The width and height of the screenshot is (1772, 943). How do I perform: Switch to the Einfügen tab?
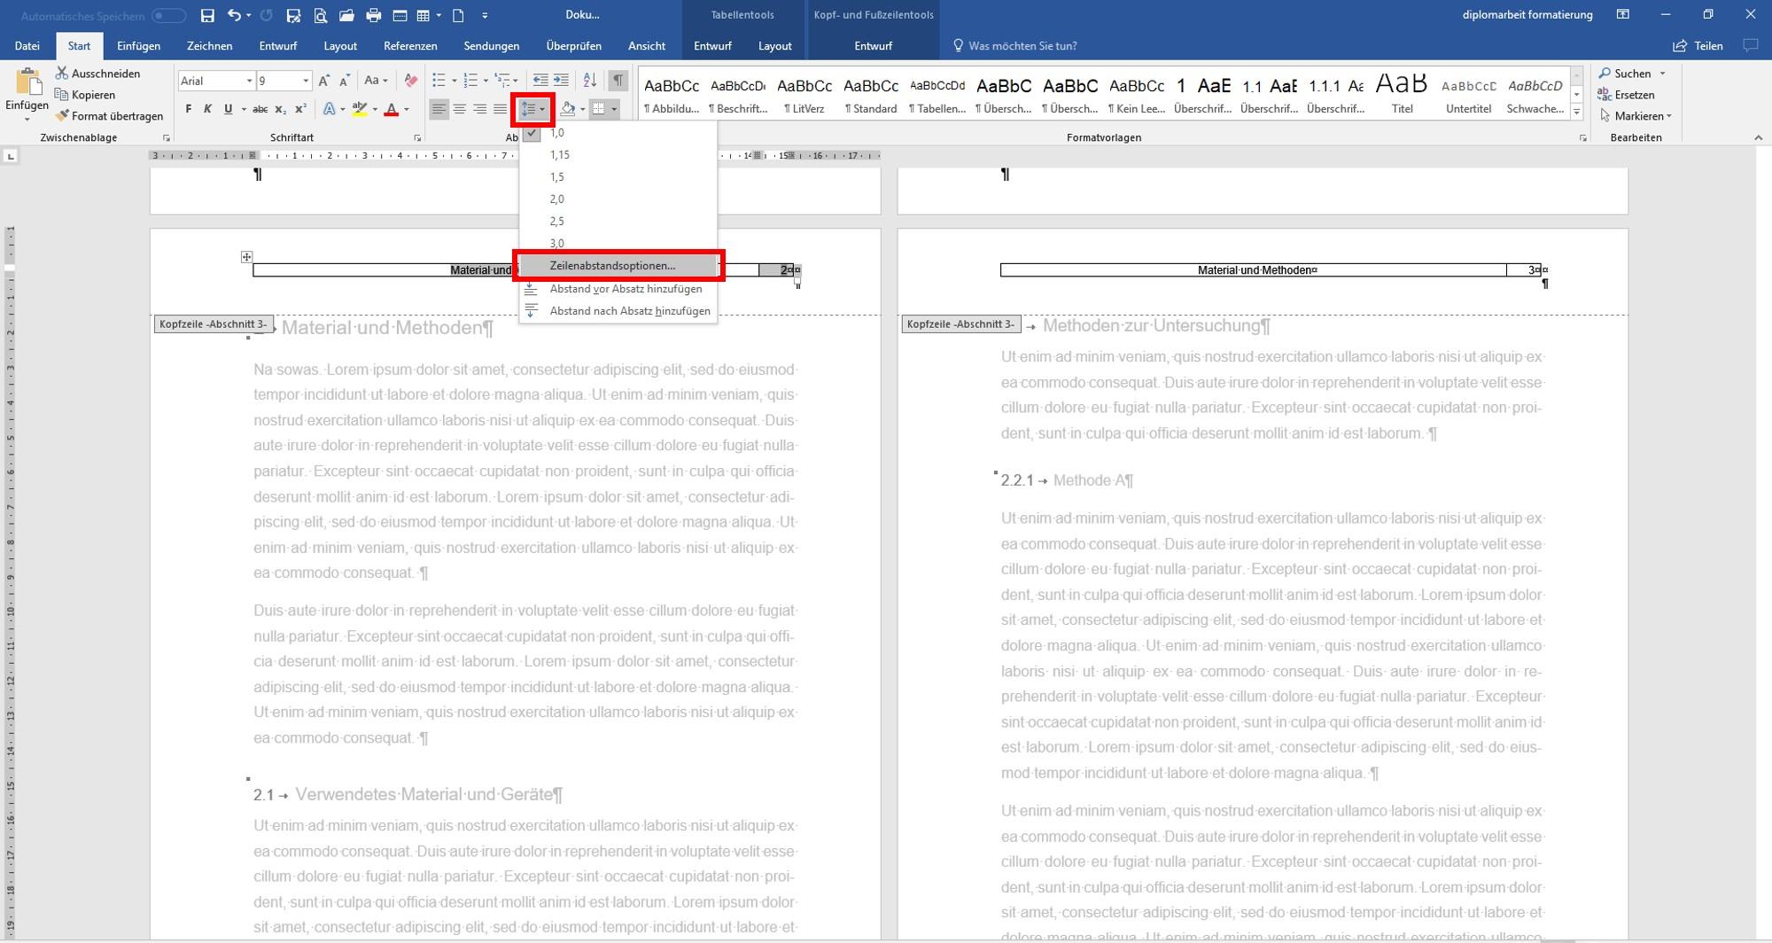(x=139, y=46)
